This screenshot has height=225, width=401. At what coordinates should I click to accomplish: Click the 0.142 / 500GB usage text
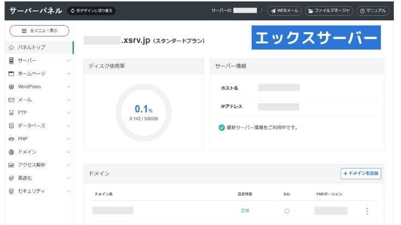(x=143, y=119)
